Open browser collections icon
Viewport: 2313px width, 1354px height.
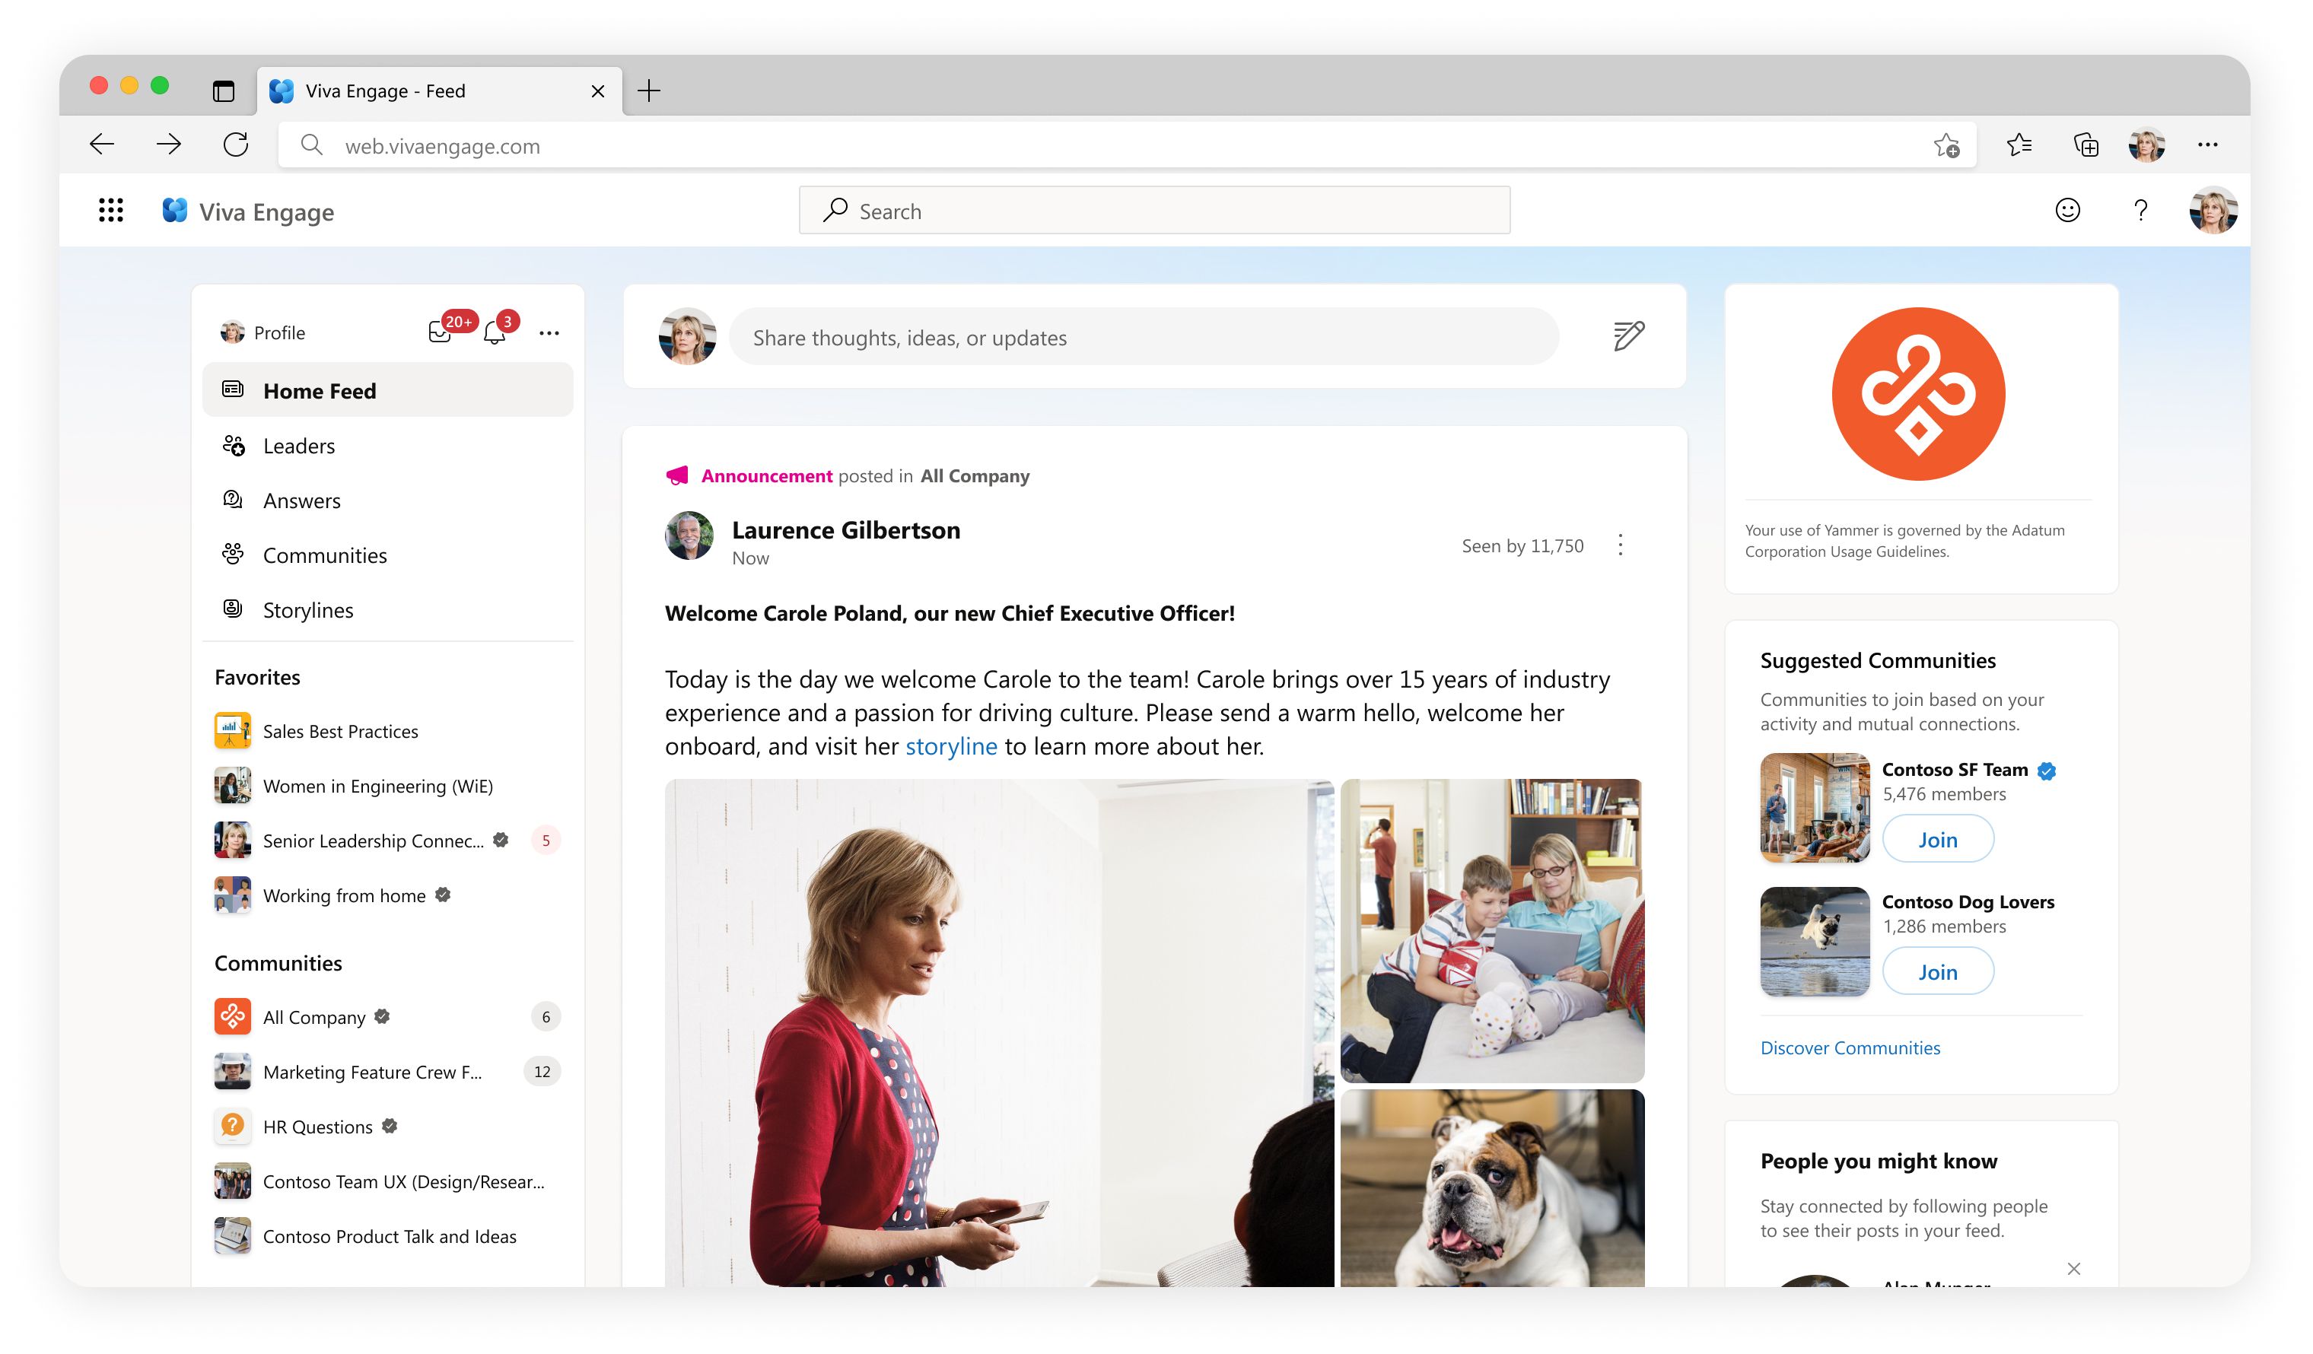pyautogui.click(x=2086, y=145)
